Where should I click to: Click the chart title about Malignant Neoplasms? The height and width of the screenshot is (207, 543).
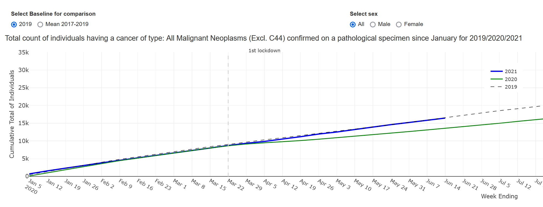(x=263, y=38)
